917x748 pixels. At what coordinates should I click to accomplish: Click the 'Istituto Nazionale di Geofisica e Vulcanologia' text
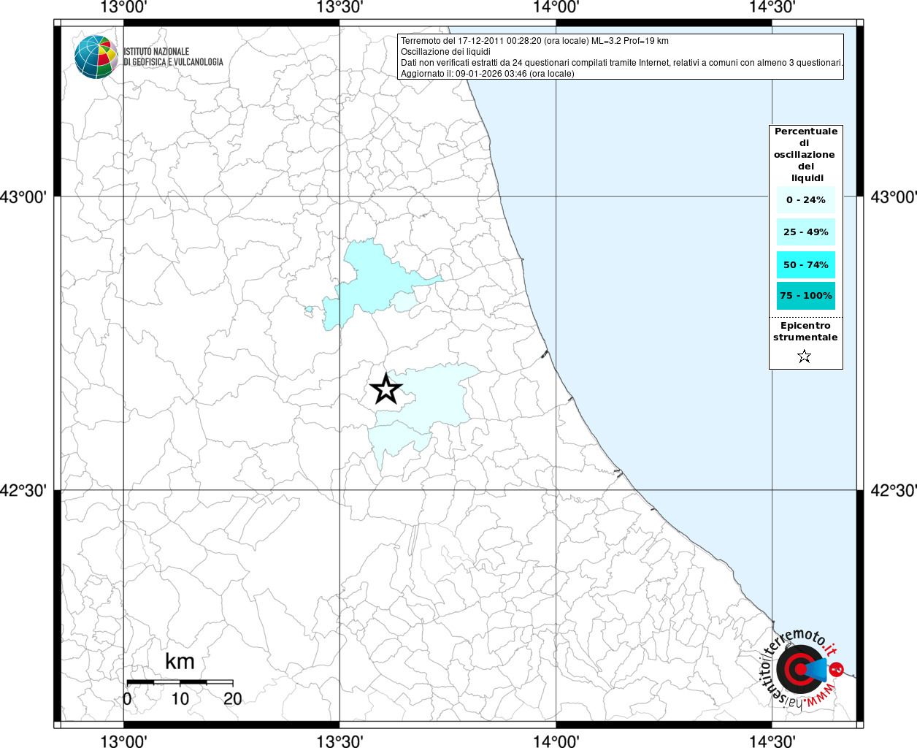pos(173,57)
